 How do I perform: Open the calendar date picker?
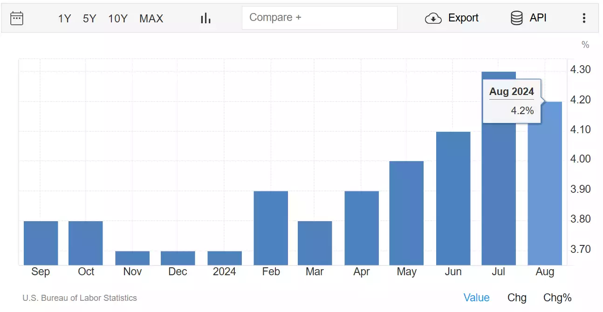[17, 18]
